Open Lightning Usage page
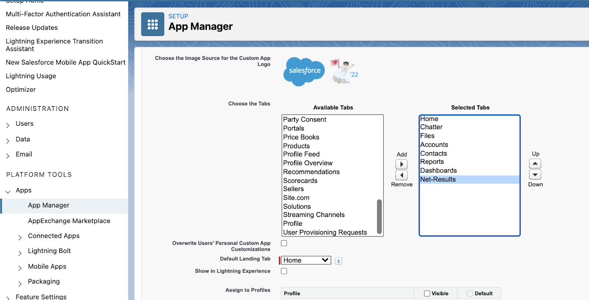Viewport: 589px width, 300px height. coord(31,76)
